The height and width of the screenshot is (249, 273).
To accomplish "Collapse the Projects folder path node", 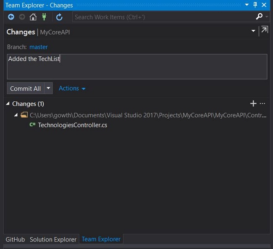I will (x=16, y=115).
